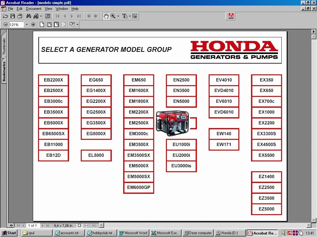Select the EM6000GP generator model
The height and width of the screenshot is (237, 317).
(x=139, y=187)
